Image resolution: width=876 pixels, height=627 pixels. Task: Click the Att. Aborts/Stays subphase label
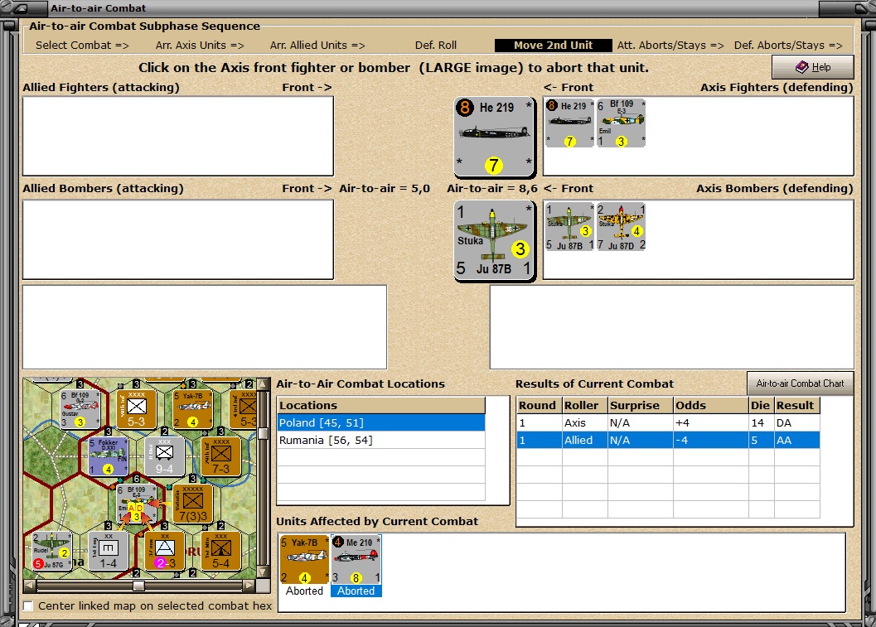pos(670,46)
